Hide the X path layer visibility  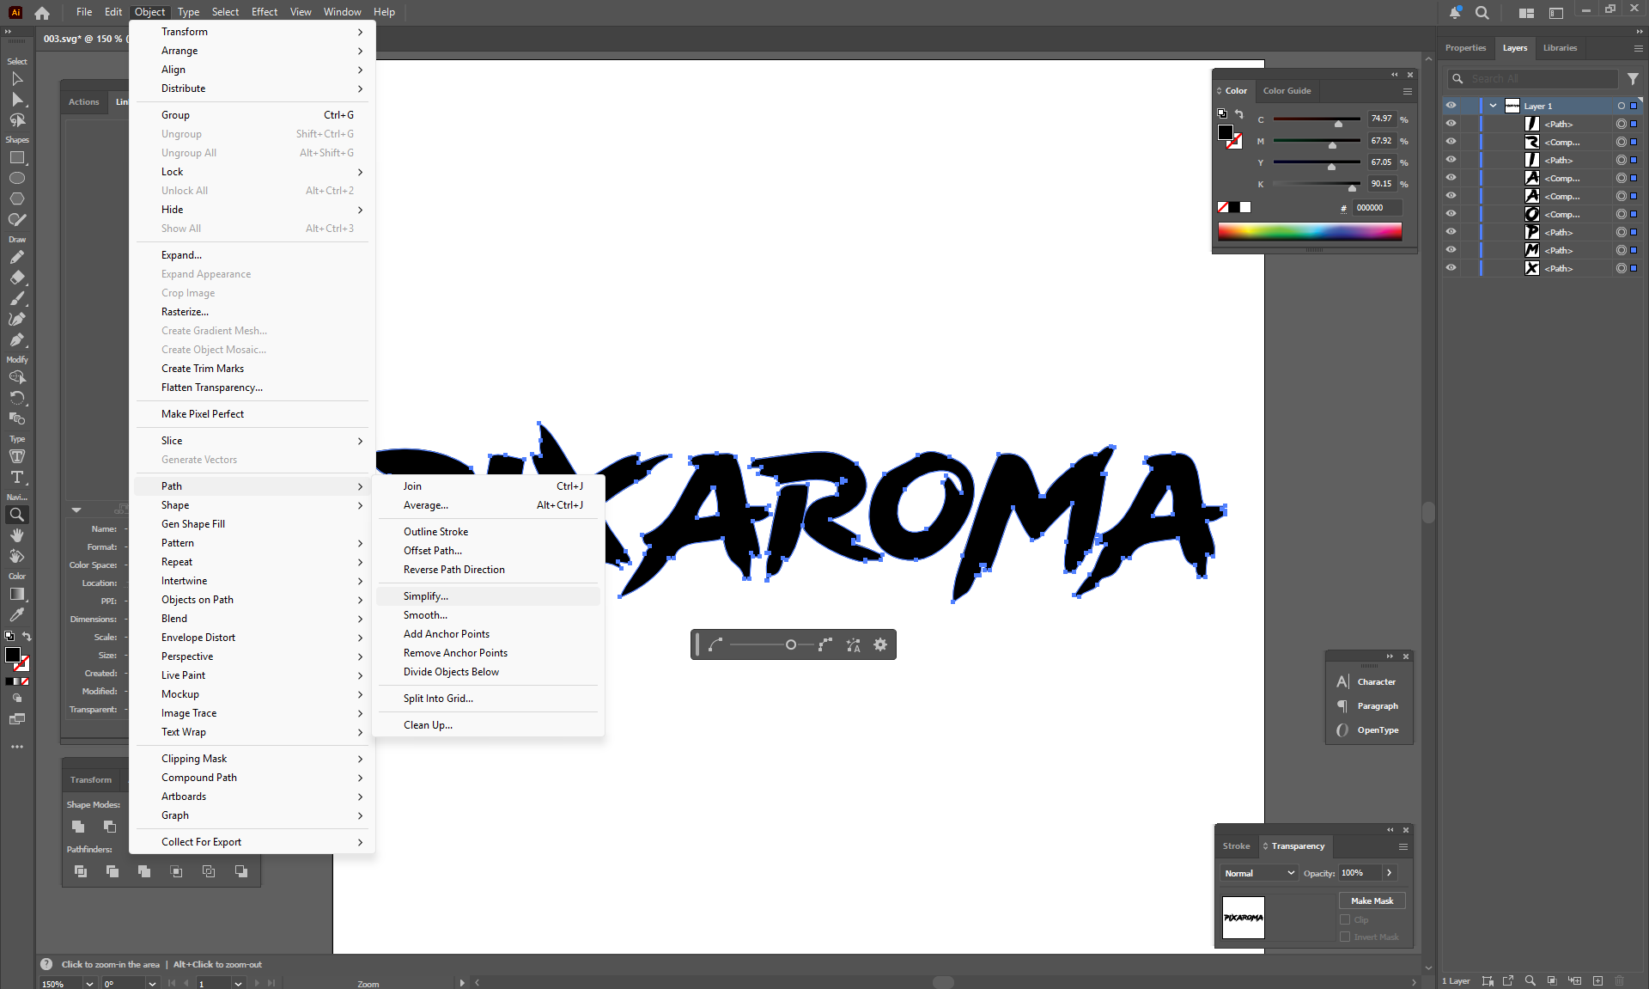coord(1451,268)
